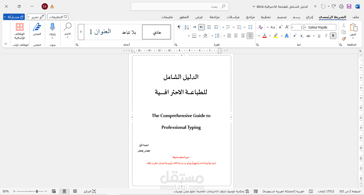Open the Dictate microphone icon
The width and height of the screenshot is (364, 195).
(52, 27)
